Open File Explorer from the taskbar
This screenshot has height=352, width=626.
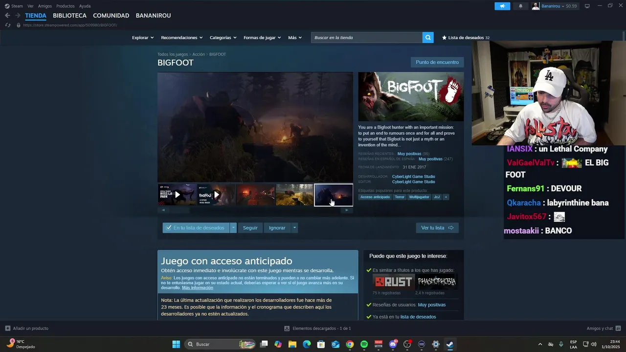tap(292, 344)
